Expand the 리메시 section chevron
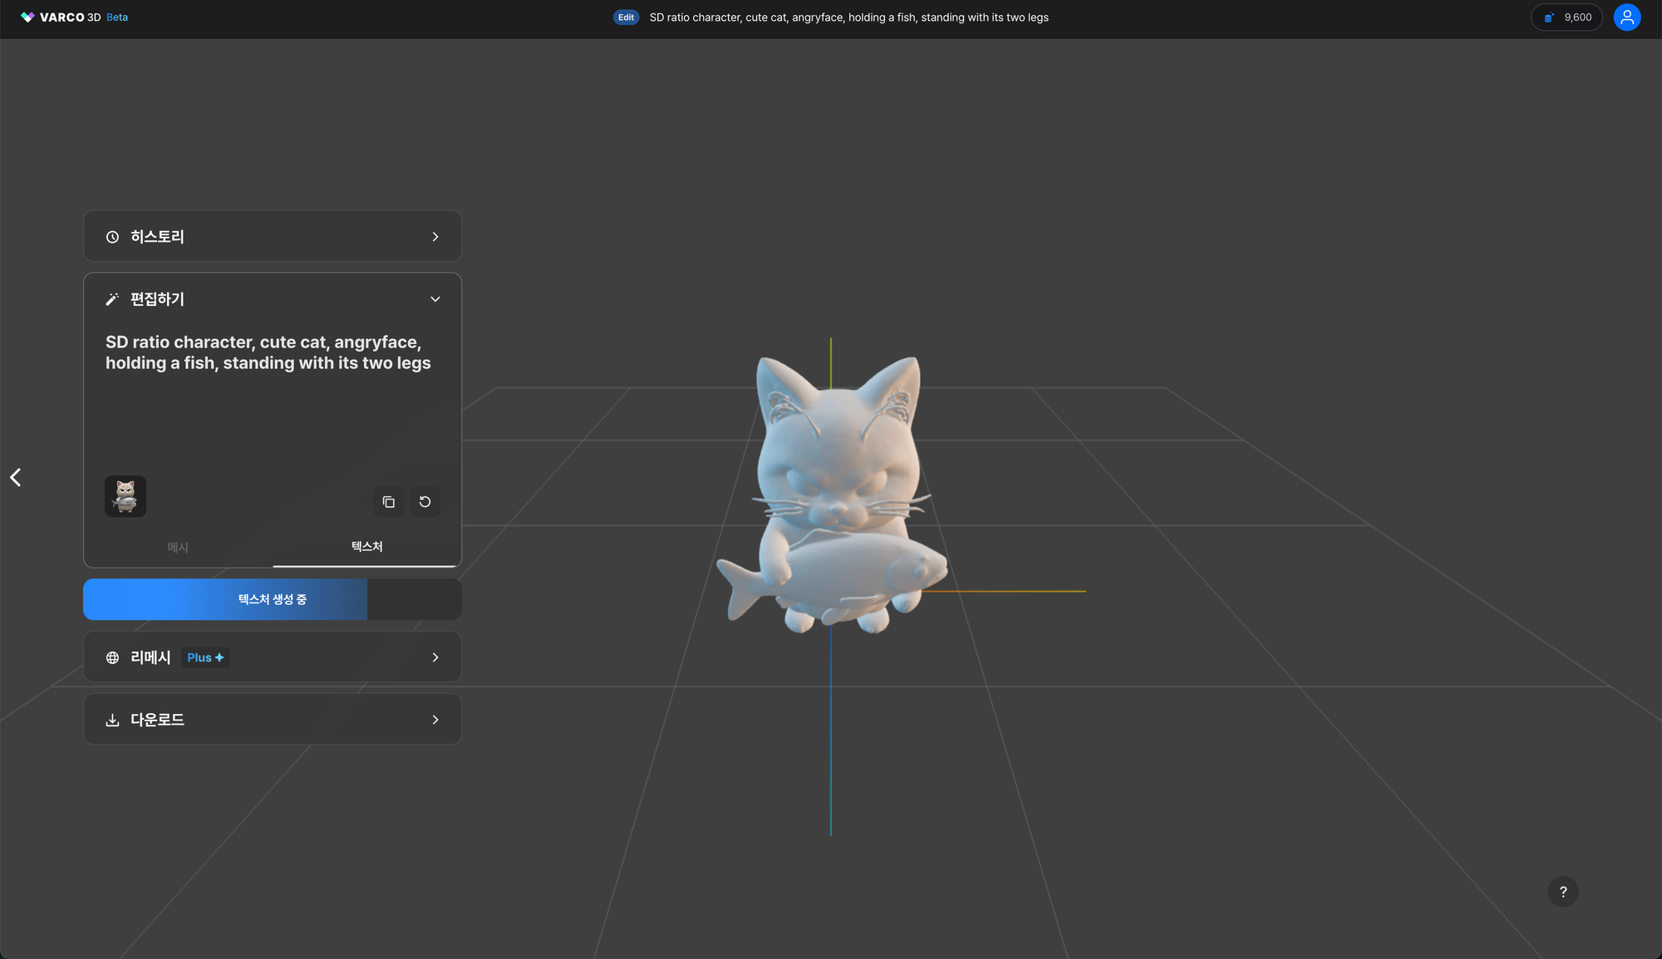 click(435, 657)
